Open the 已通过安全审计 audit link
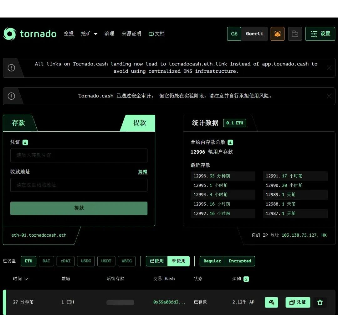Viewport: 338px width, 315px height. click(134, 96)
